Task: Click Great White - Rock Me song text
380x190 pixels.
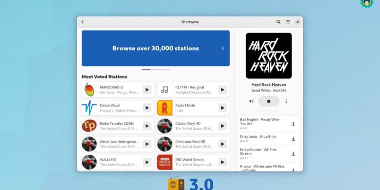Action: point(269,90)
